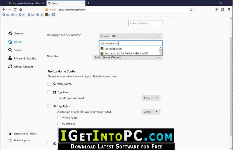Select 'You searched for firefox - iGet into PC' suggestion

click(x=129, y=53)
